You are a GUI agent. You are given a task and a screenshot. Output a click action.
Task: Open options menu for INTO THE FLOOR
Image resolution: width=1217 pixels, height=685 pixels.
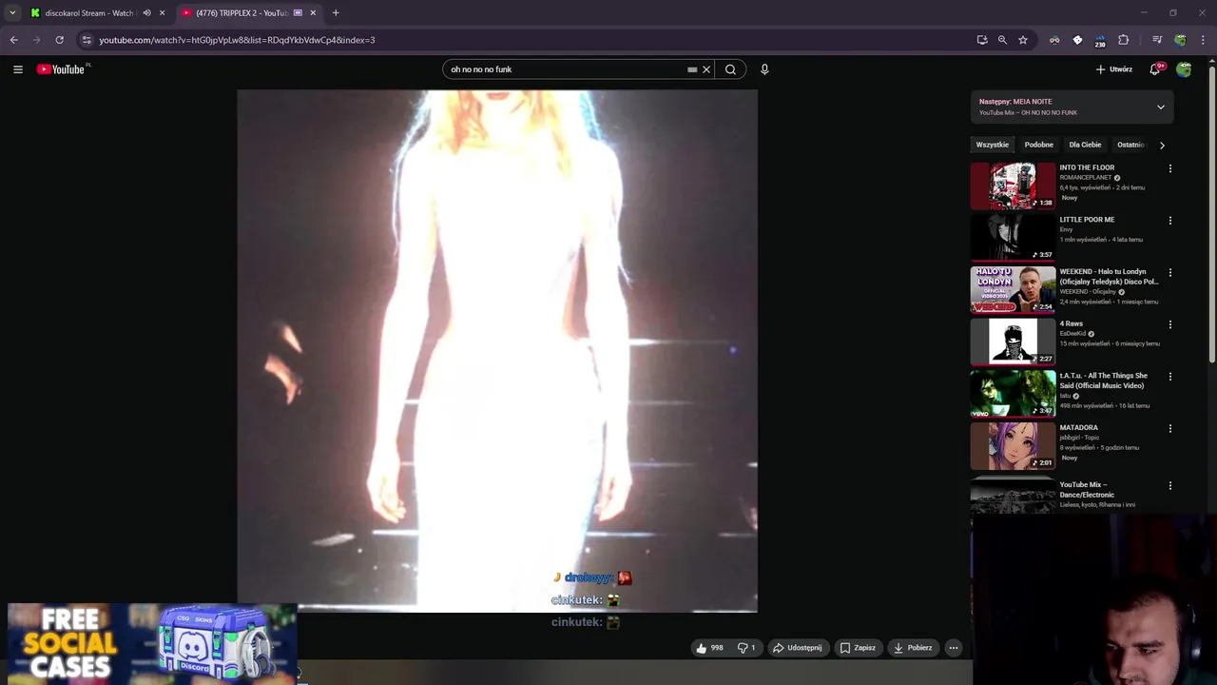pyautogui.click(x=1170, y=168)
